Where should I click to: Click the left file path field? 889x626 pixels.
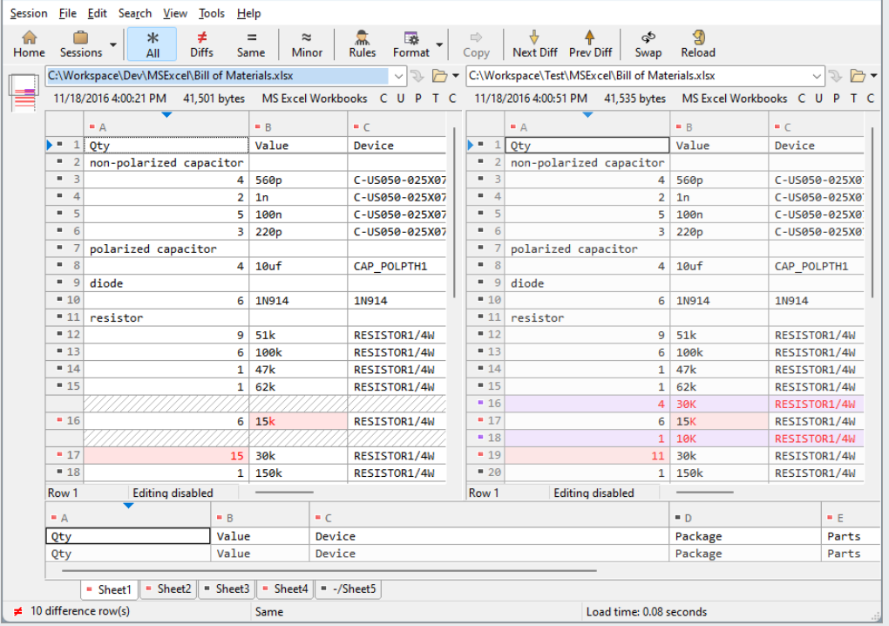click(x=216, y=76)
